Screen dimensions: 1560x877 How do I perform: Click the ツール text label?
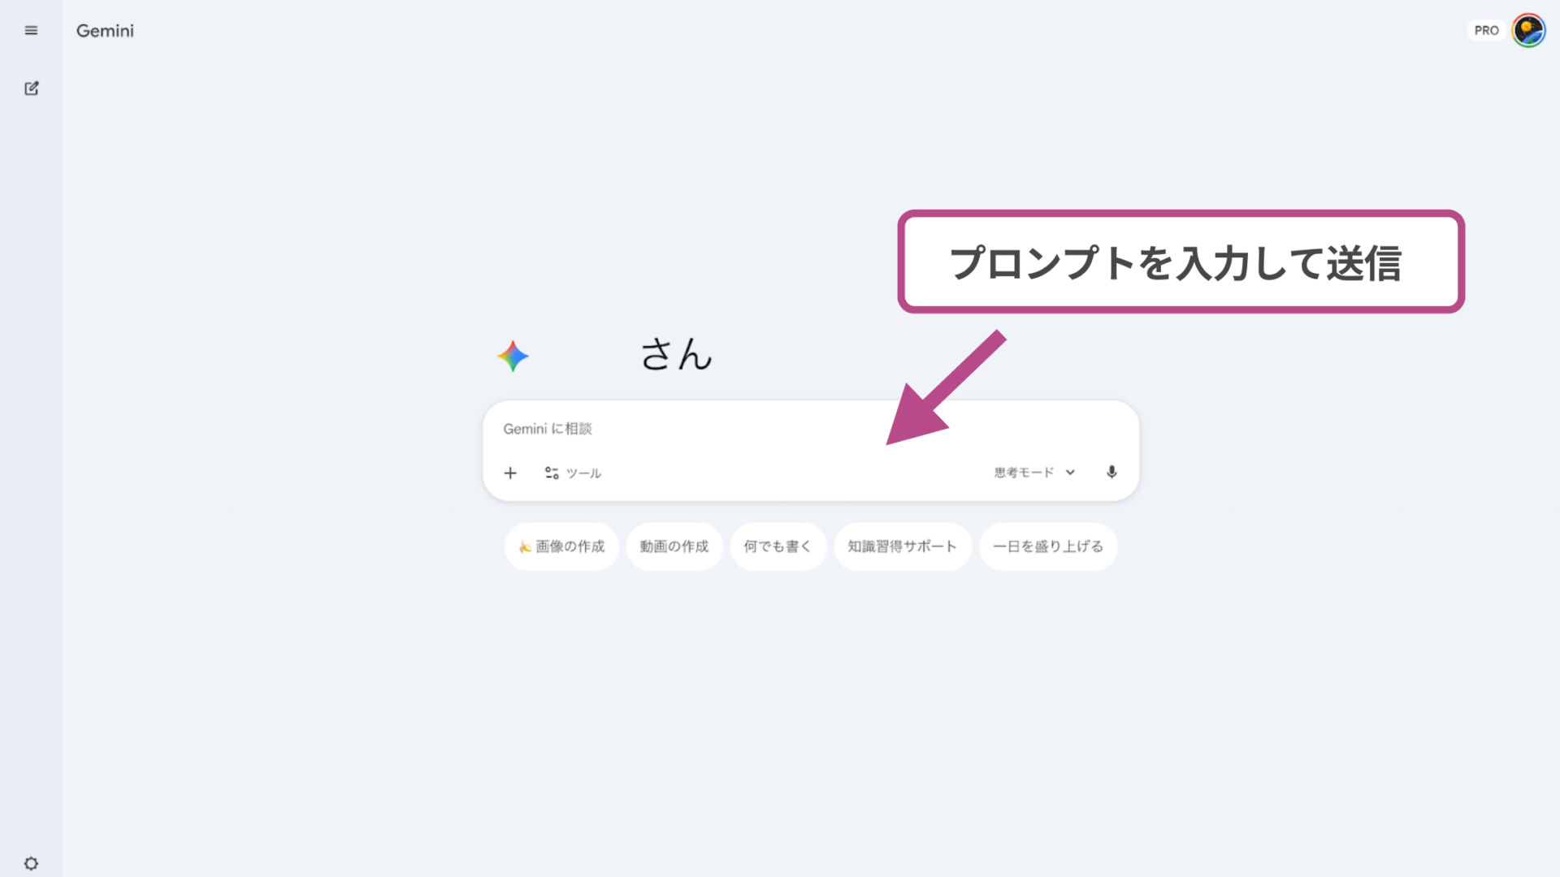(583, 473)
